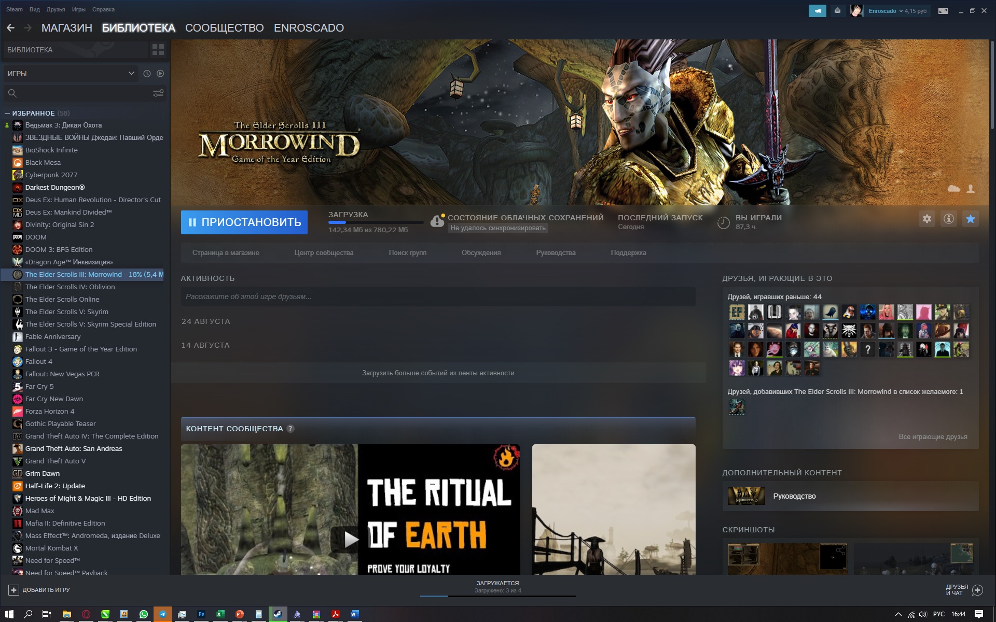The width and height of the screenshot is (996, 622).
Task: Click the announcements megaphone icon
Action: click(x=817, y=11)
